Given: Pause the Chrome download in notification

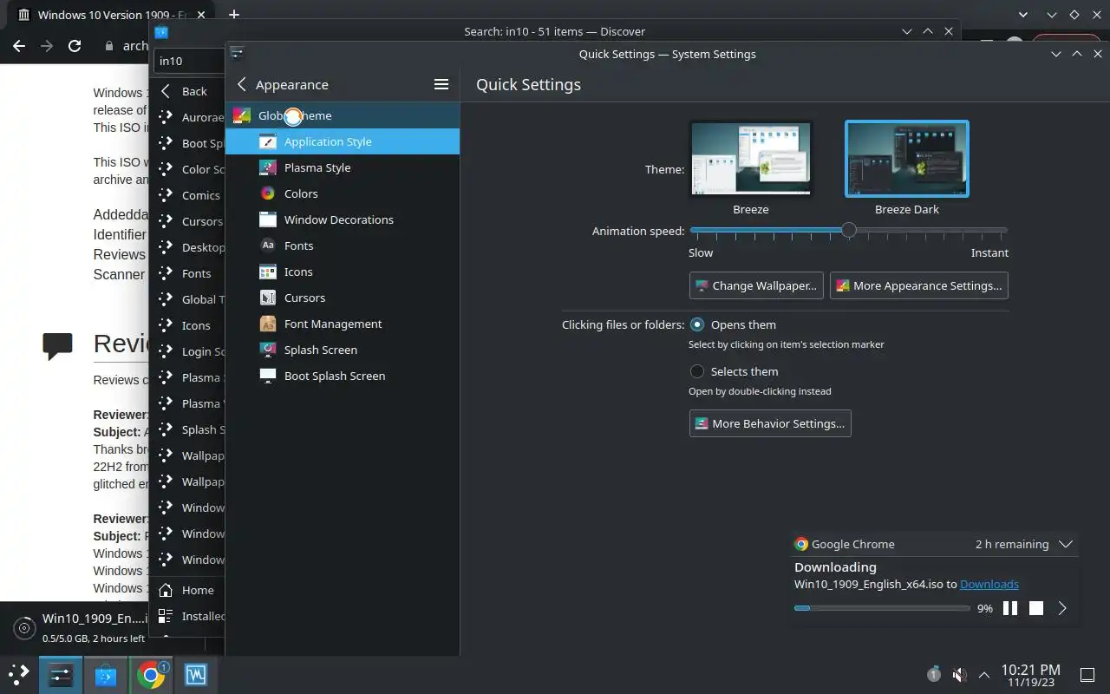Looking at the screenshot, I should (1010, 608).
